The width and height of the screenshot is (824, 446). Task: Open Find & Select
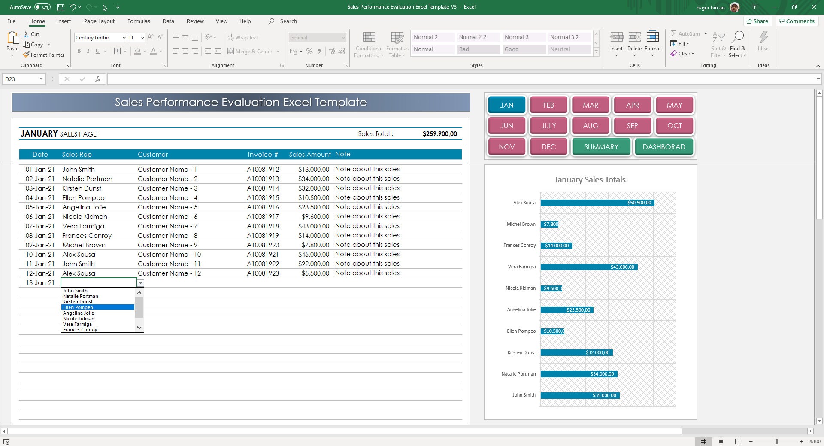coord(738,44)
